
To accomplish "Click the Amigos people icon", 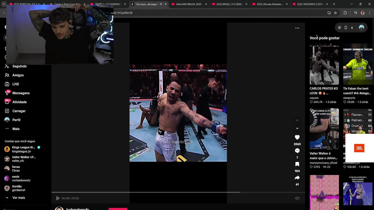I will (x=7, y=75).
